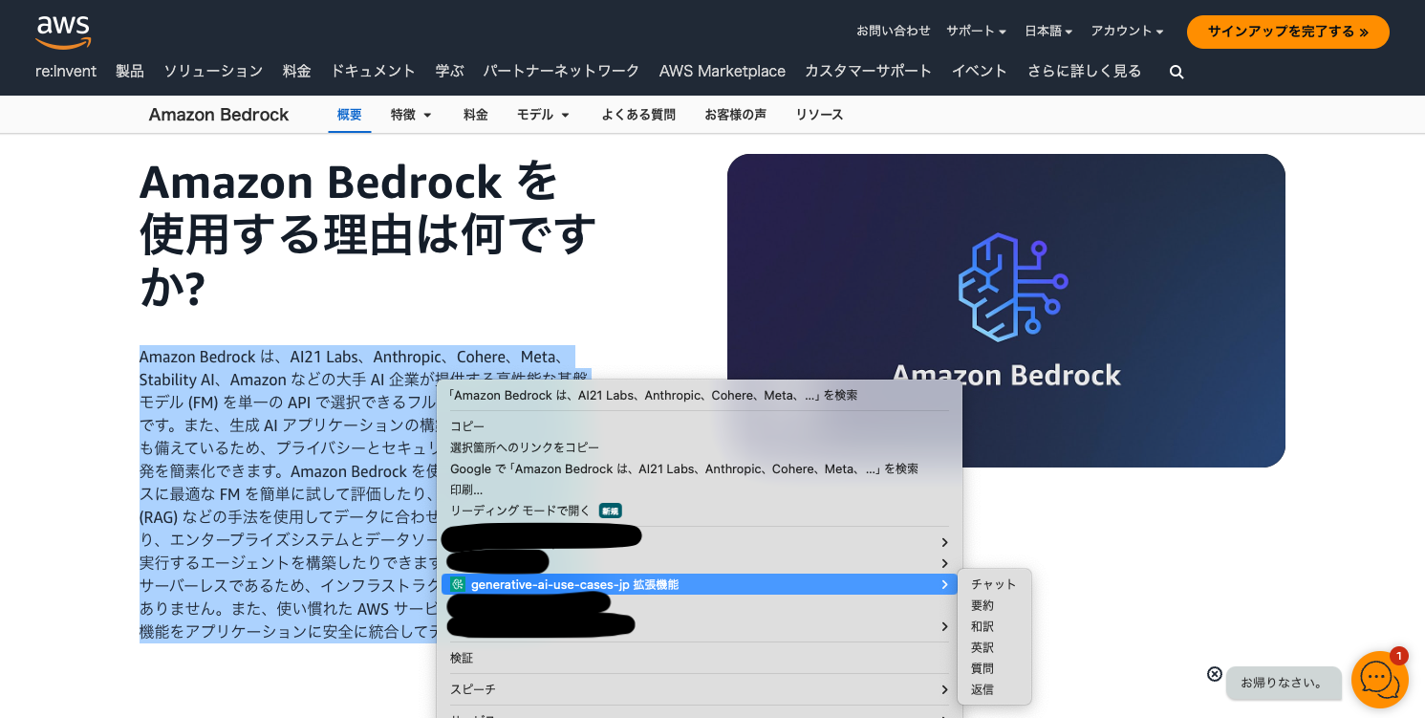Expand the アカウント dropdown
The image size is (1425, 718).
(x=1127, y=32)
